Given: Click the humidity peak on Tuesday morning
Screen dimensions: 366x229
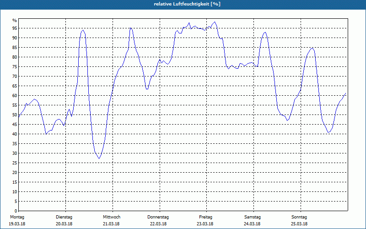Looking at the screenshot, I should click(83, 30).
